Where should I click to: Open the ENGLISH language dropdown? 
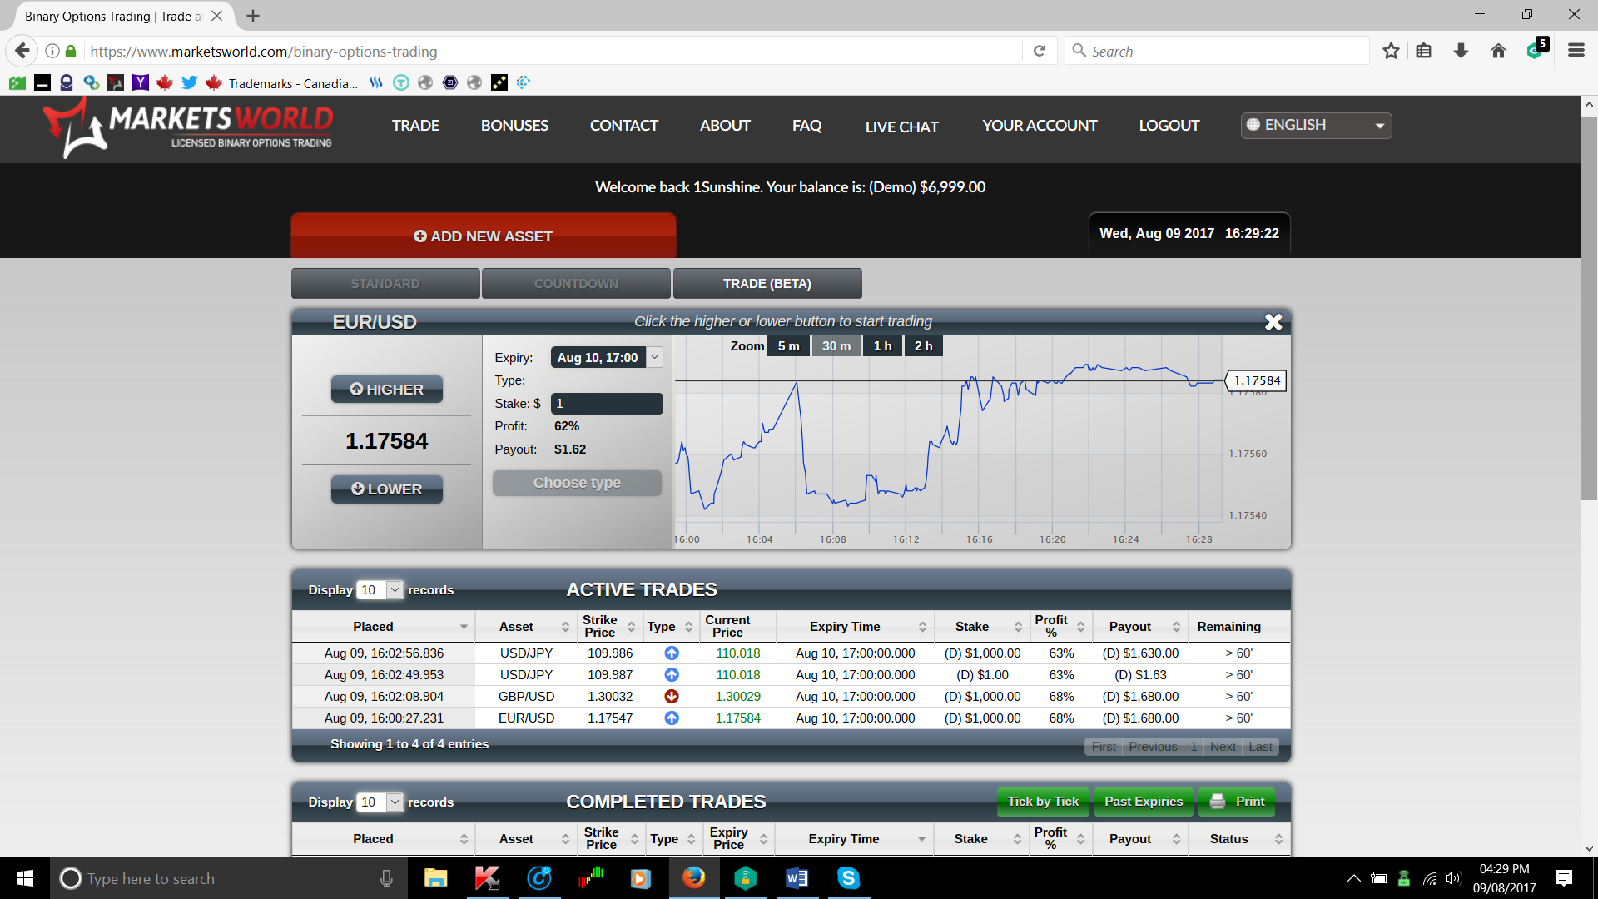coord(1316,126)
